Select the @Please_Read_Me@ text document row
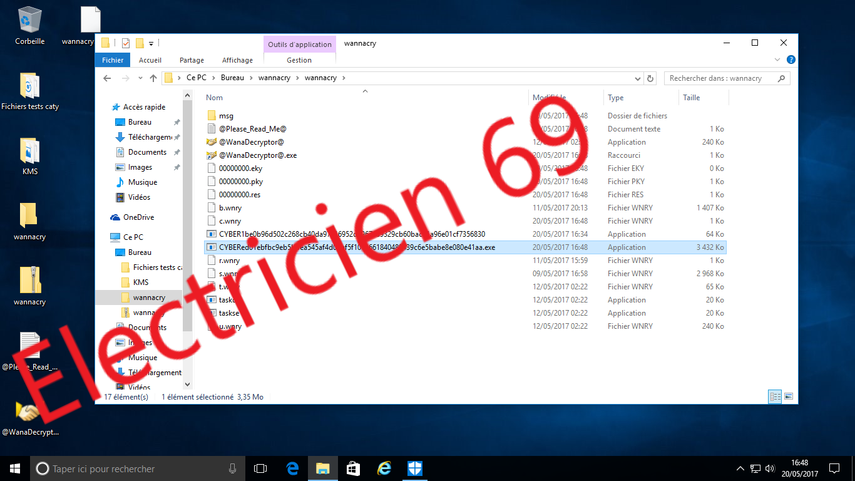 466,129
